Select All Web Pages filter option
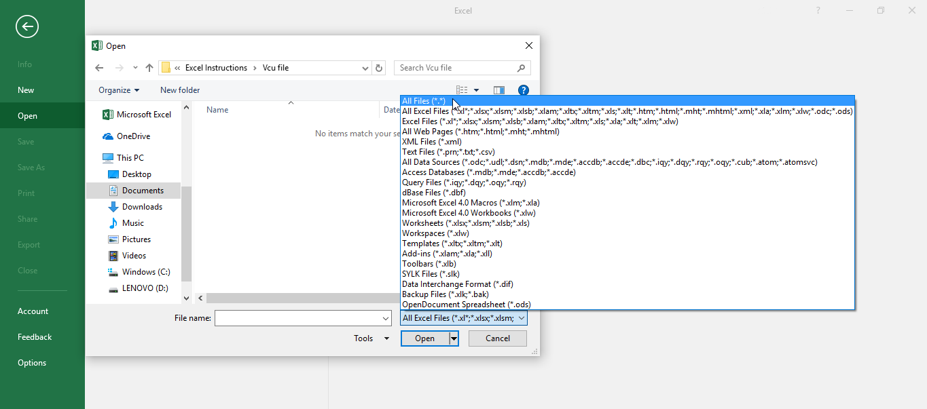The height and width of the screenshot is (409, 927). pos(627,132)
